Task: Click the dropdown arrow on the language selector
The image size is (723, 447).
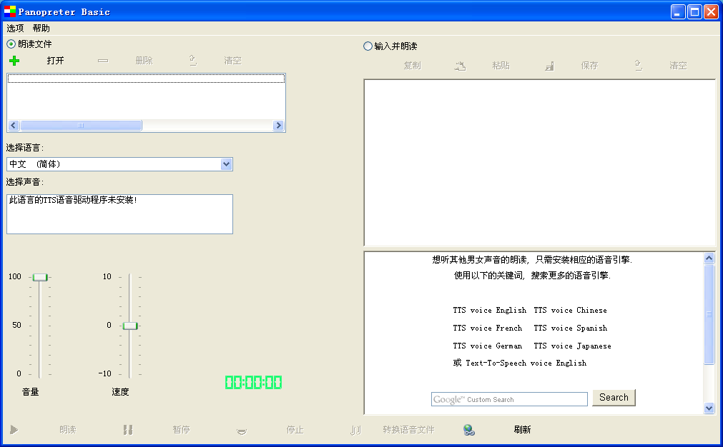Action: coord(227,164)
